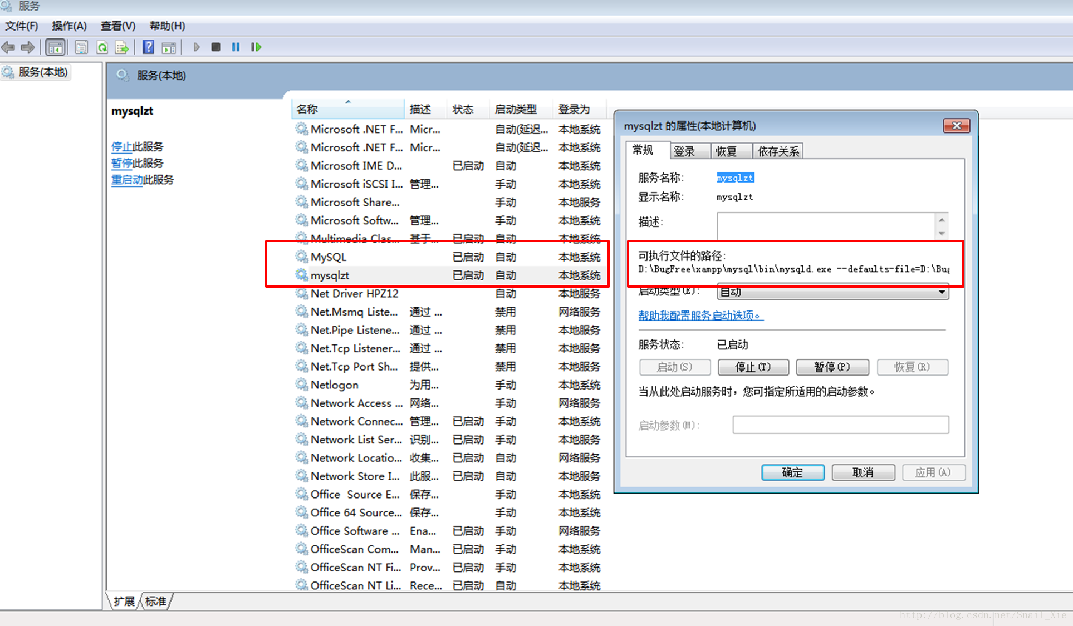Select the Net.Msmq Liste... service row
The image size is (1073, 626).
[x=448, y=312]
